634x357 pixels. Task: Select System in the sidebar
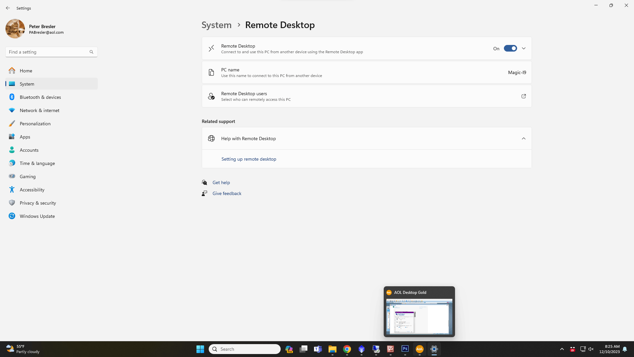pos(52,84)
